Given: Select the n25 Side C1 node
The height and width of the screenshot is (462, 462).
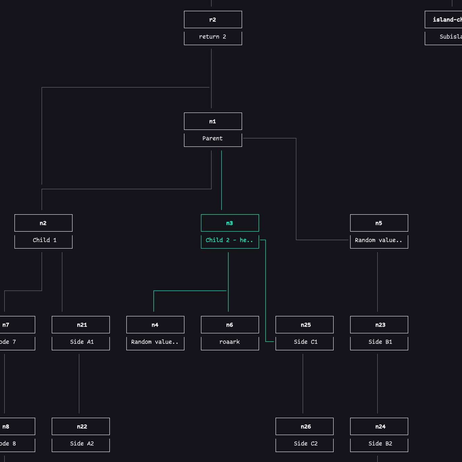Looking at the screenshot, I should click(305, 325).
